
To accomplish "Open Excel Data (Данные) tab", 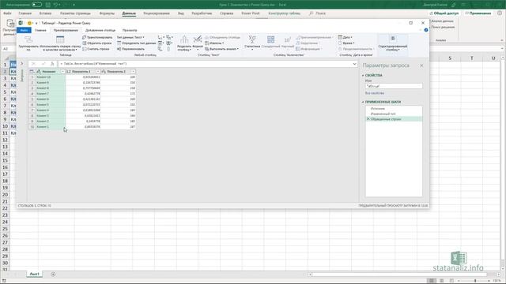I will pos(129,13).
